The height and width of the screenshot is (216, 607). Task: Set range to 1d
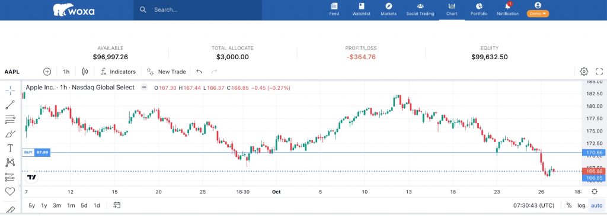click(x=97, y=205)
